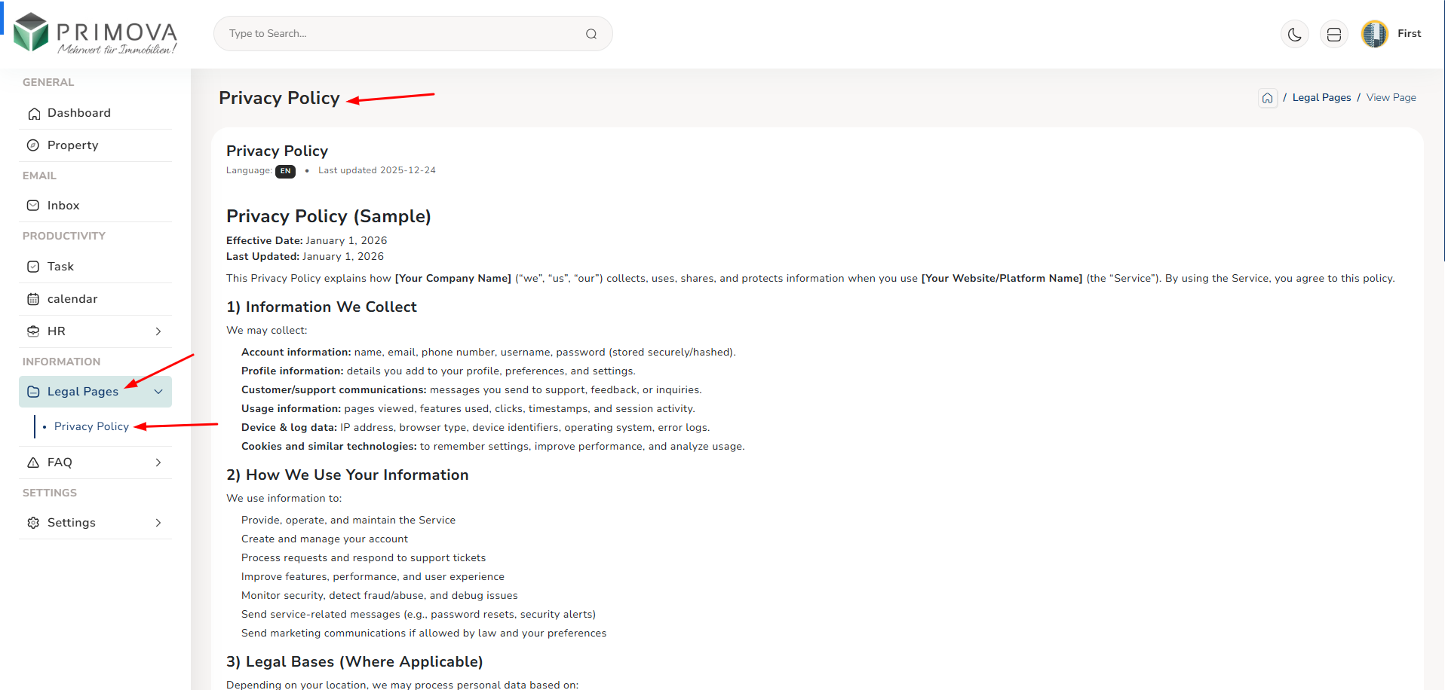Open the Property page in sidebar
Viewport: 1445px width, 690px height.
pos(72,145)
